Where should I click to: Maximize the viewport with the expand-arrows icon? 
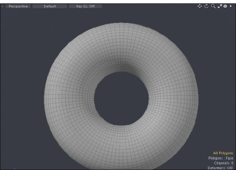point(220,6)
